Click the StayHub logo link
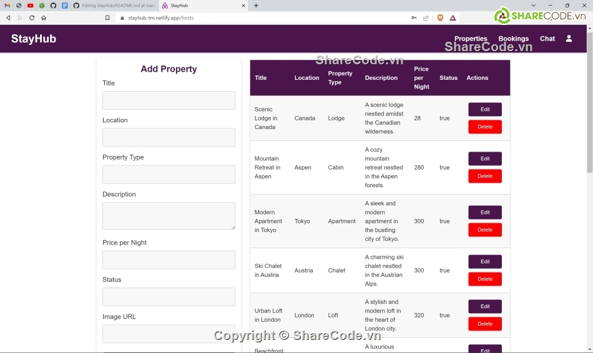This screenshot has width=593, height=353. [x=34, y=39]
